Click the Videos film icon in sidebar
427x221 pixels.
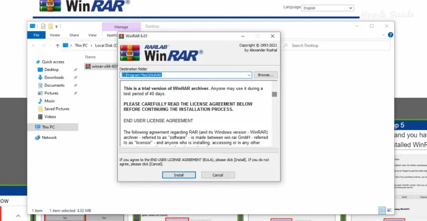40,117
